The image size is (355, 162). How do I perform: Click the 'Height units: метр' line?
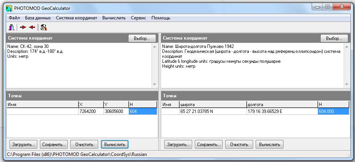tap(178, 66)
